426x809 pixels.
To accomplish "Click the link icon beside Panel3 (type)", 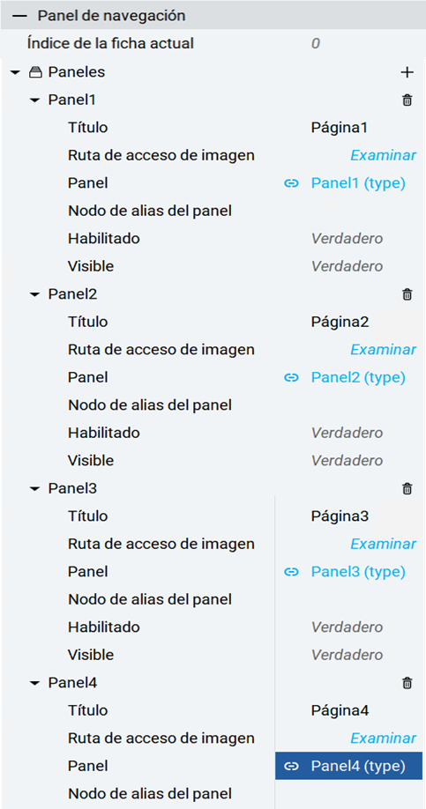I will pyautogui.click(x=292, y=572).
